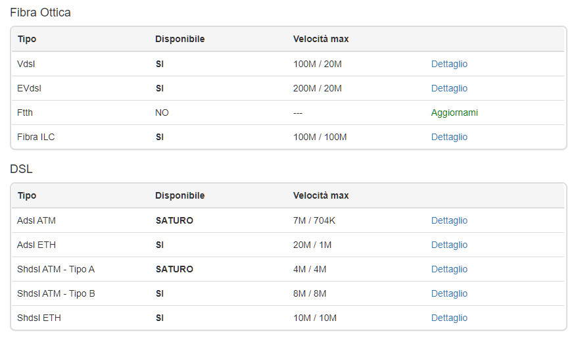
Task: Open Dettaglio for Shdsl ATM Tipo A
Action: 449,269
